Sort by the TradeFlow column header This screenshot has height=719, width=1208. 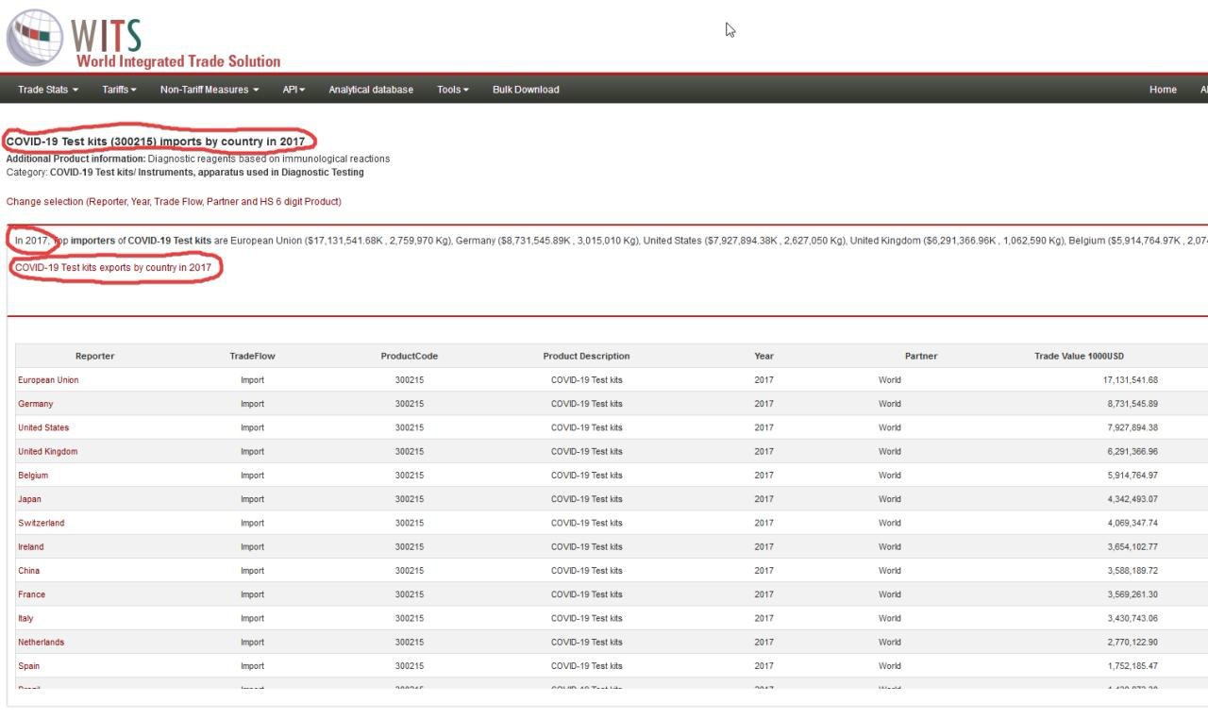pyautogui.click(x=252, y=356)
